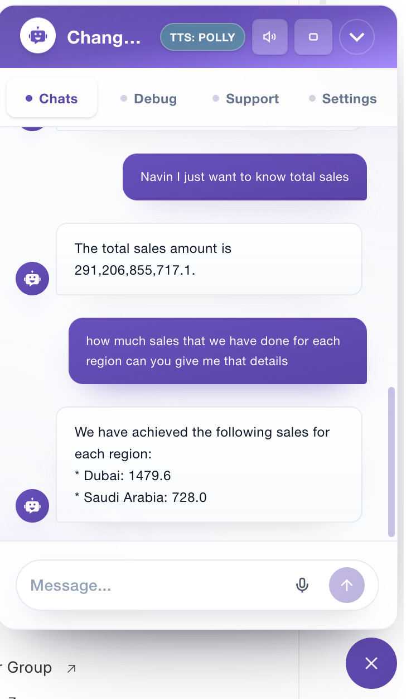Focus the Message input field
The width and height of the screenshot is (416, 699).
pos(156,585)
